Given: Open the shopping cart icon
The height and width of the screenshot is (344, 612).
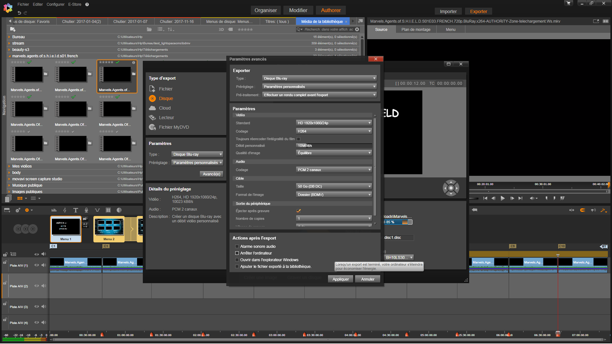Looking at the screenshot, I should pos(569,4).
